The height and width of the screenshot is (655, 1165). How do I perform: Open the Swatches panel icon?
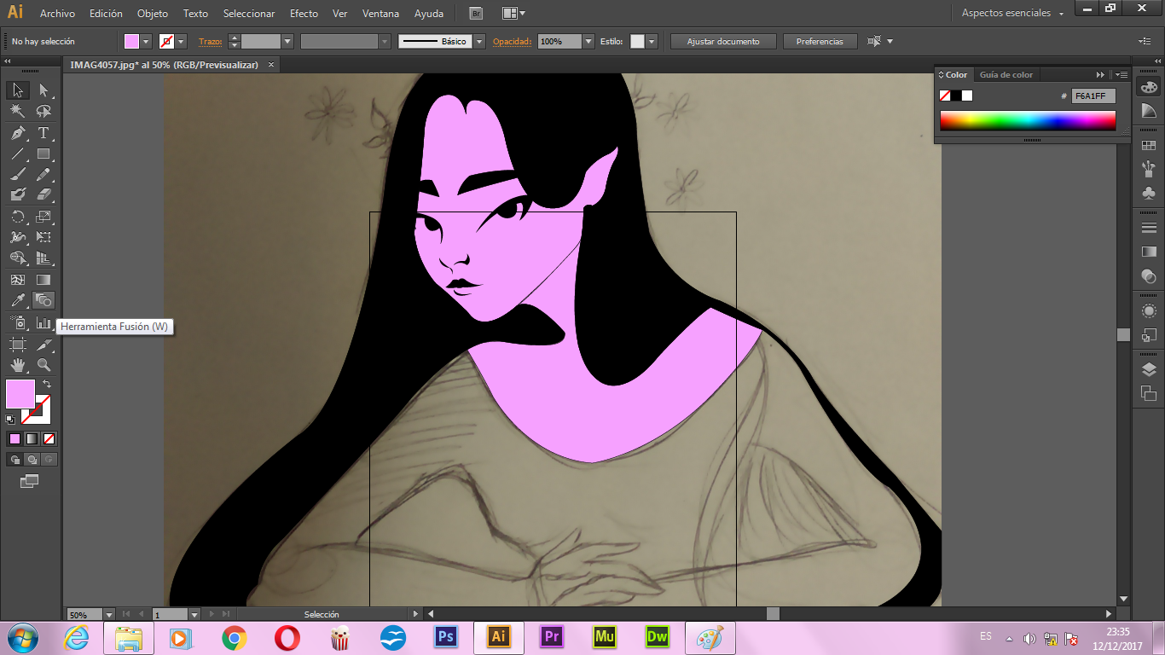[1149, 146]
